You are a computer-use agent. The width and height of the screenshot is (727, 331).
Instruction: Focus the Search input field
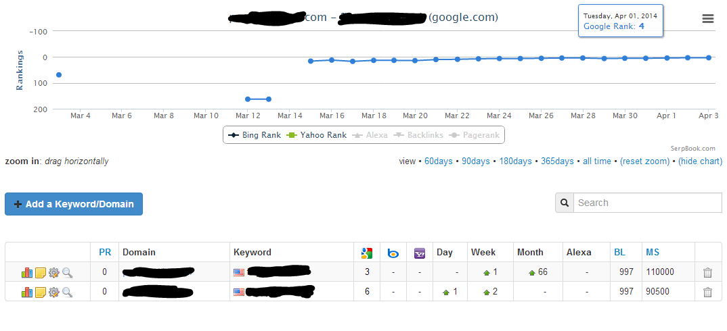[x=647, y=203]
